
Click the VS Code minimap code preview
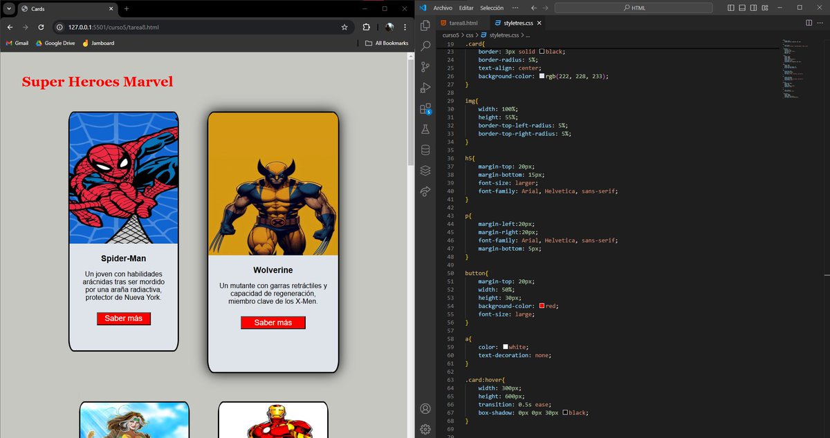795,69
